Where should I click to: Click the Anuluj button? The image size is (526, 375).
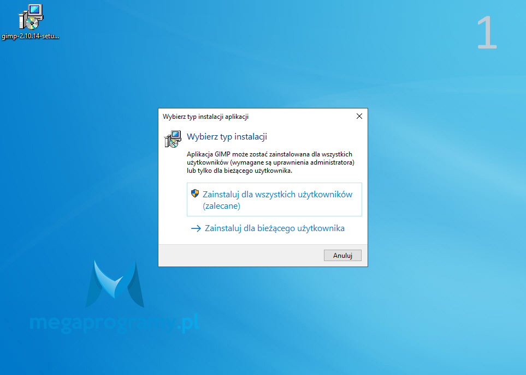(342, 256)
